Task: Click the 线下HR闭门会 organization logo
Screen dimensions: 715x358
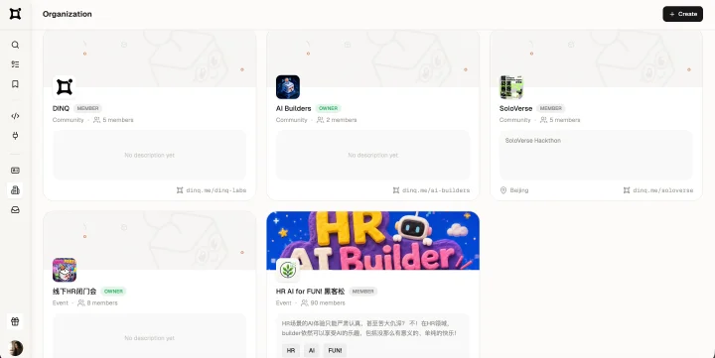Action: [x=65, y=270]
